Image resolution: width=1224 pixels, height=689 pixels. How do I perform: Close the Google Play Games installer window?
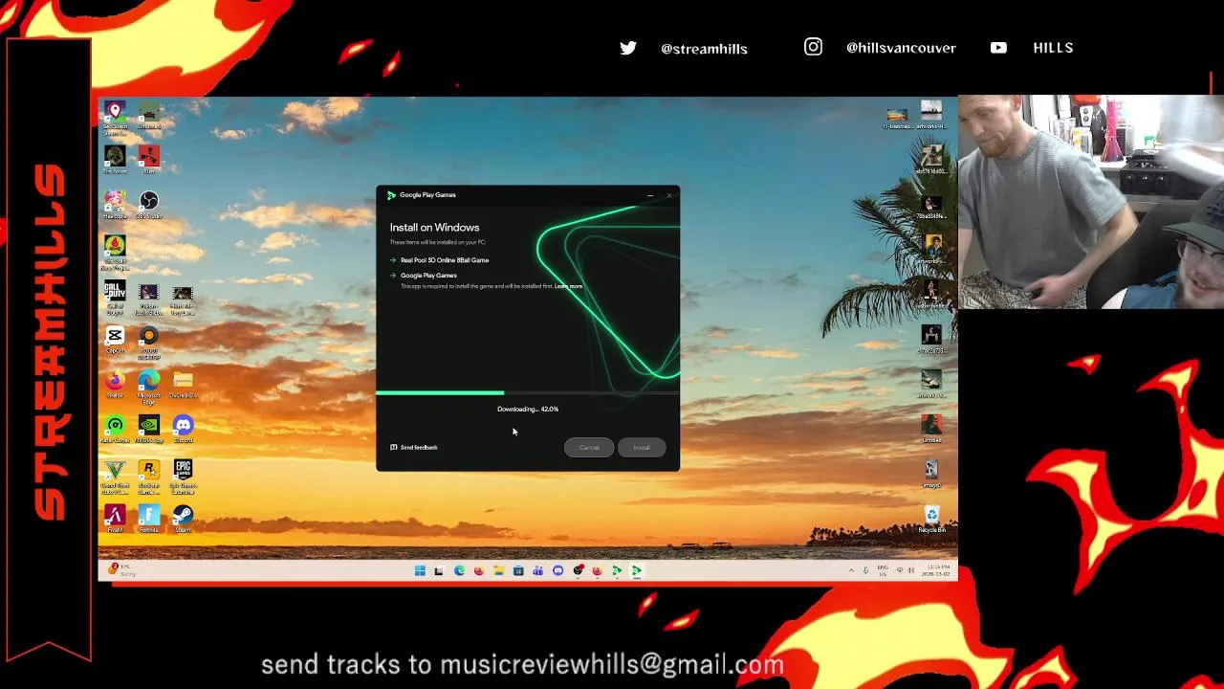click(x=668, y=195)
